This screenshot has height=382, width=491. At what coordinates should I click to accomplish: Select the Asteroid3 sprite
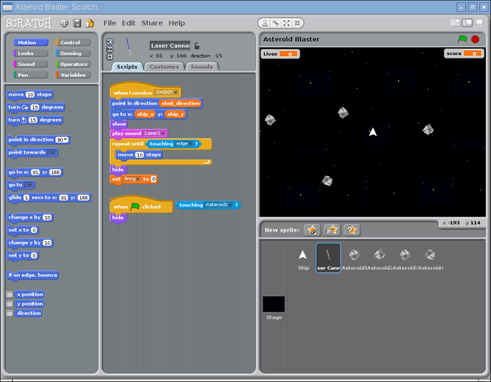tap(405, 259)
